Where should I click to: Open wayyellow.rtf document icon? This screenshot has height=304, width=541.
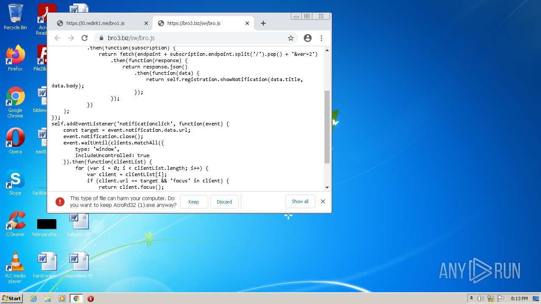(79, 265)
